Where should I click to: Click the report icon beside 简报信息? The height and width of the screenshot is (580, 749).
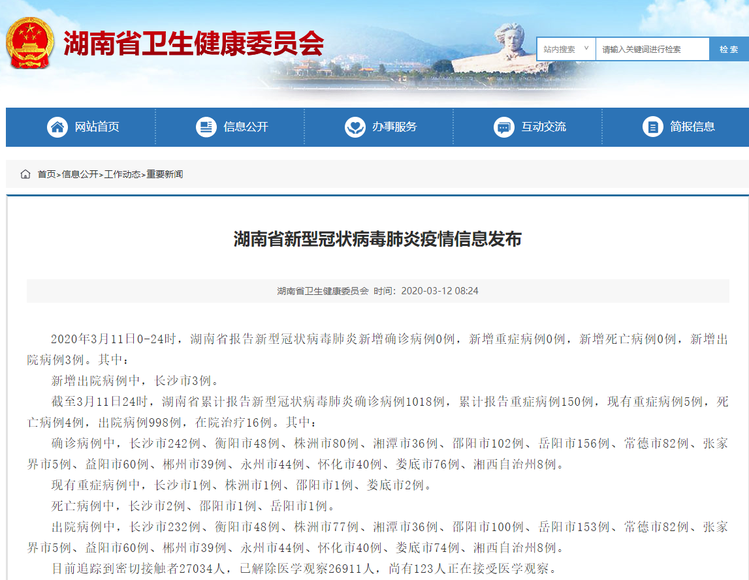click(653, 127)
